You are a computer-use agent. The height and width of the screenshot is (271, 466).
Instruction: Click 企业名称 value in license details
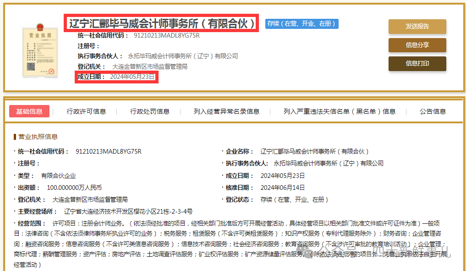coord(314,151)
